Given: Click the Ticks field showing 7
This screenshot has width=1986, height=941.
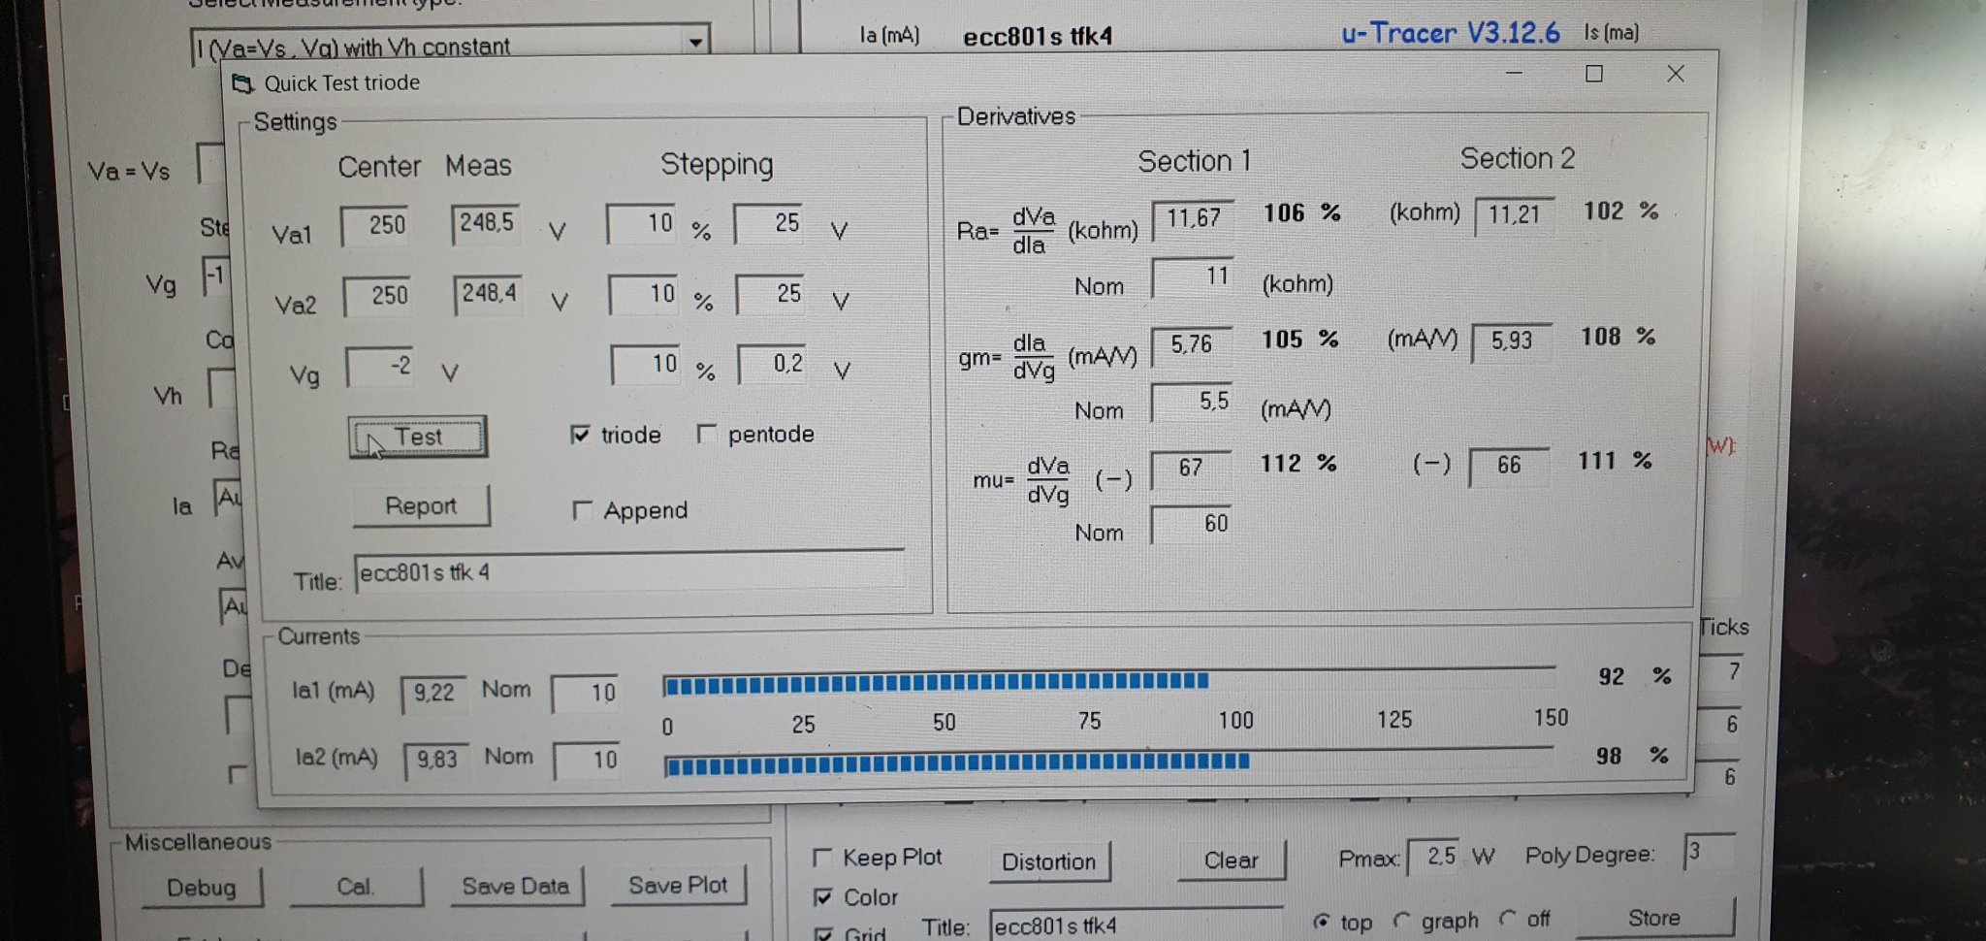Looking at the screenshot, I should 1721,671.
